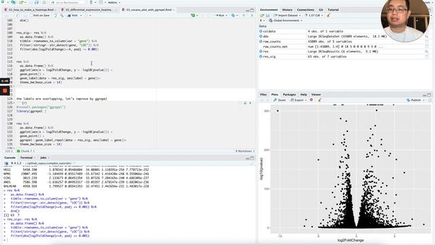
Task: Expand the Run dropdown arrow
Action: coord(226,16)
